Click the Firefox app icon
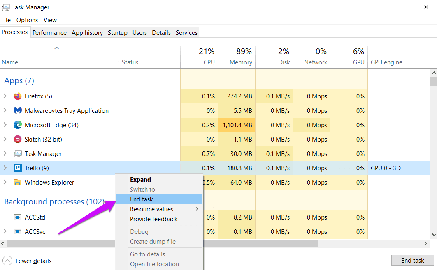437x270 pixels. point(18,96)
